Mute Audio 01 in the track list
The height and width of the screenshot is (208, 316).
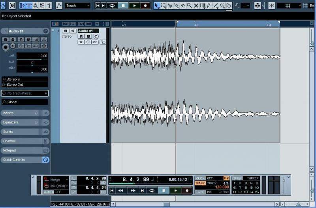(x=66, y=31)
